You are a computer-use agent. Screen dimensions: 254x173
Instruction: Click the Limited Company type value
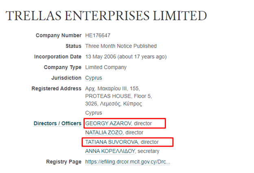106,67
